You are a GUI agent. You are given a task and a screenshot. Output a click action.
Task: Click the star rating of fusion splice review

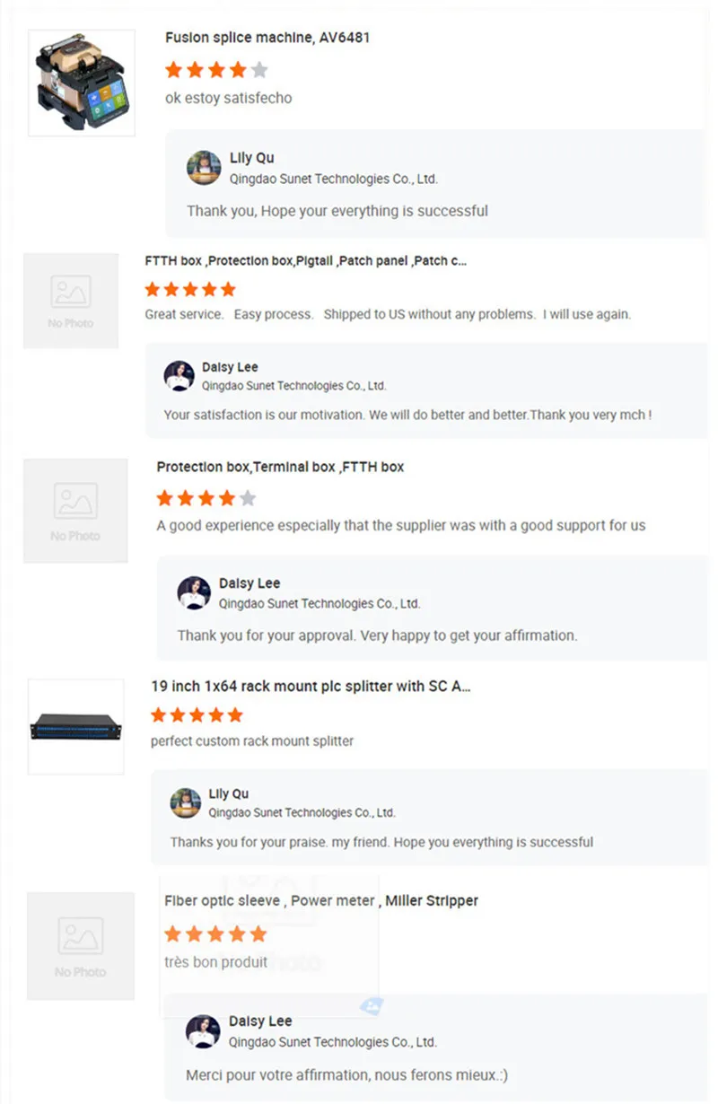coord(216,70)
